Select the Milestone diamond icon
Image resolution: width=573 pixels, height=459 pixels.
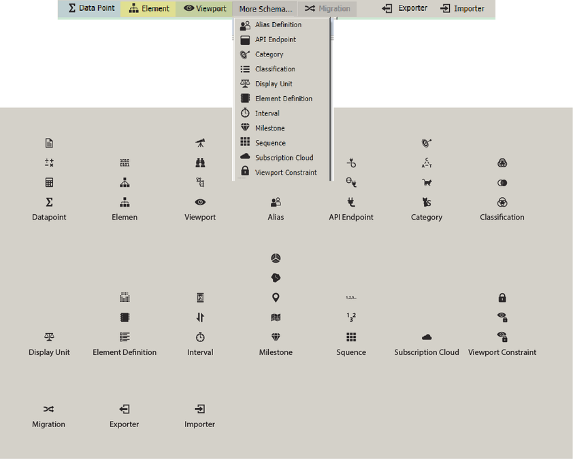tap(276, 337)
